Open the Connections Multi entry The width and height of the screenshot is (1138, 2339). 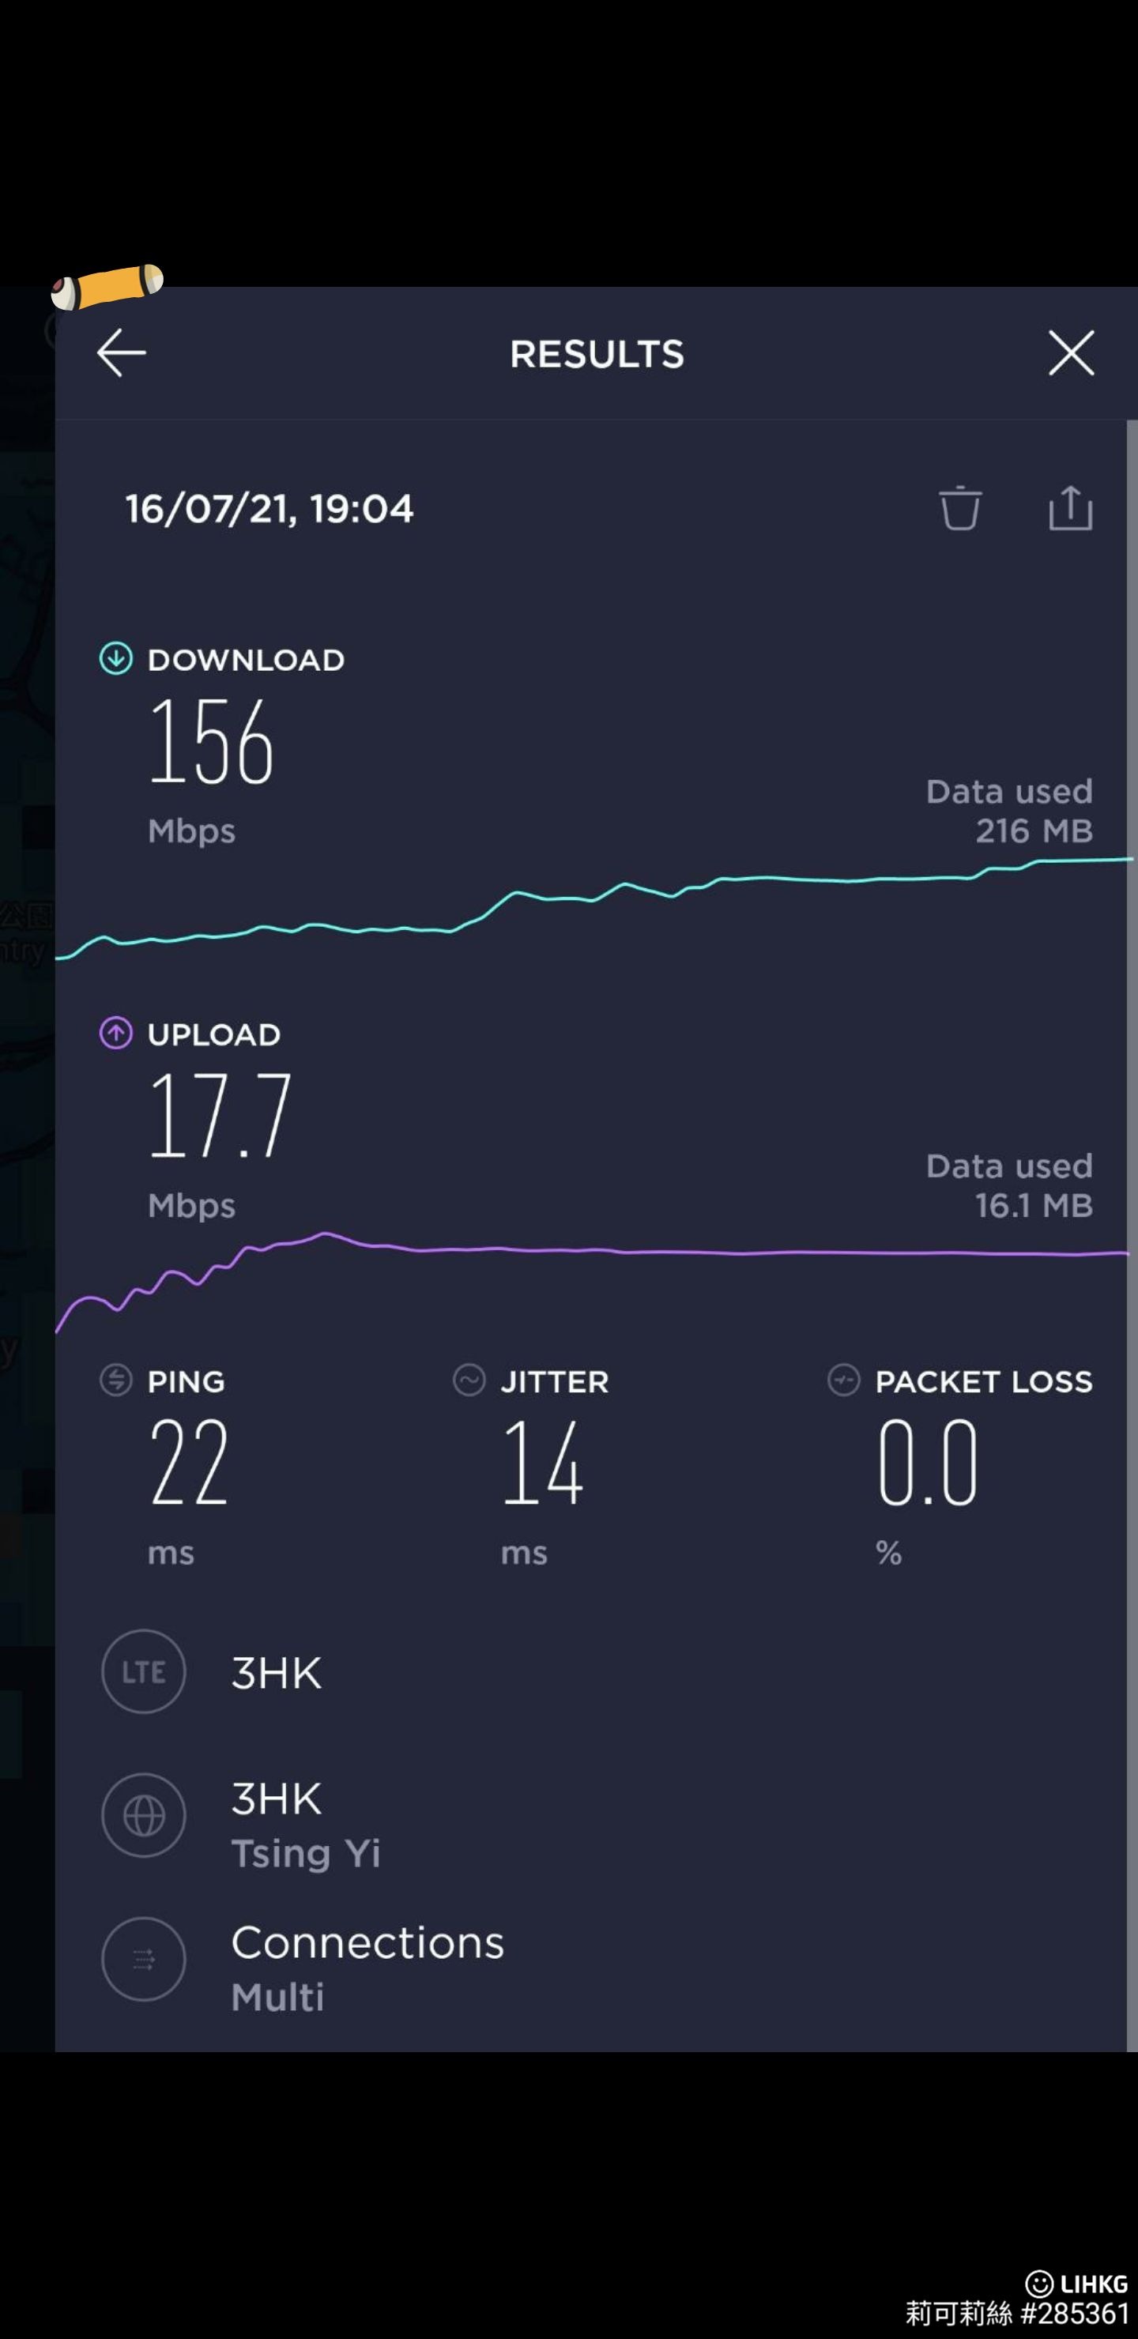pyautogui.click(x=367, y=1968)
